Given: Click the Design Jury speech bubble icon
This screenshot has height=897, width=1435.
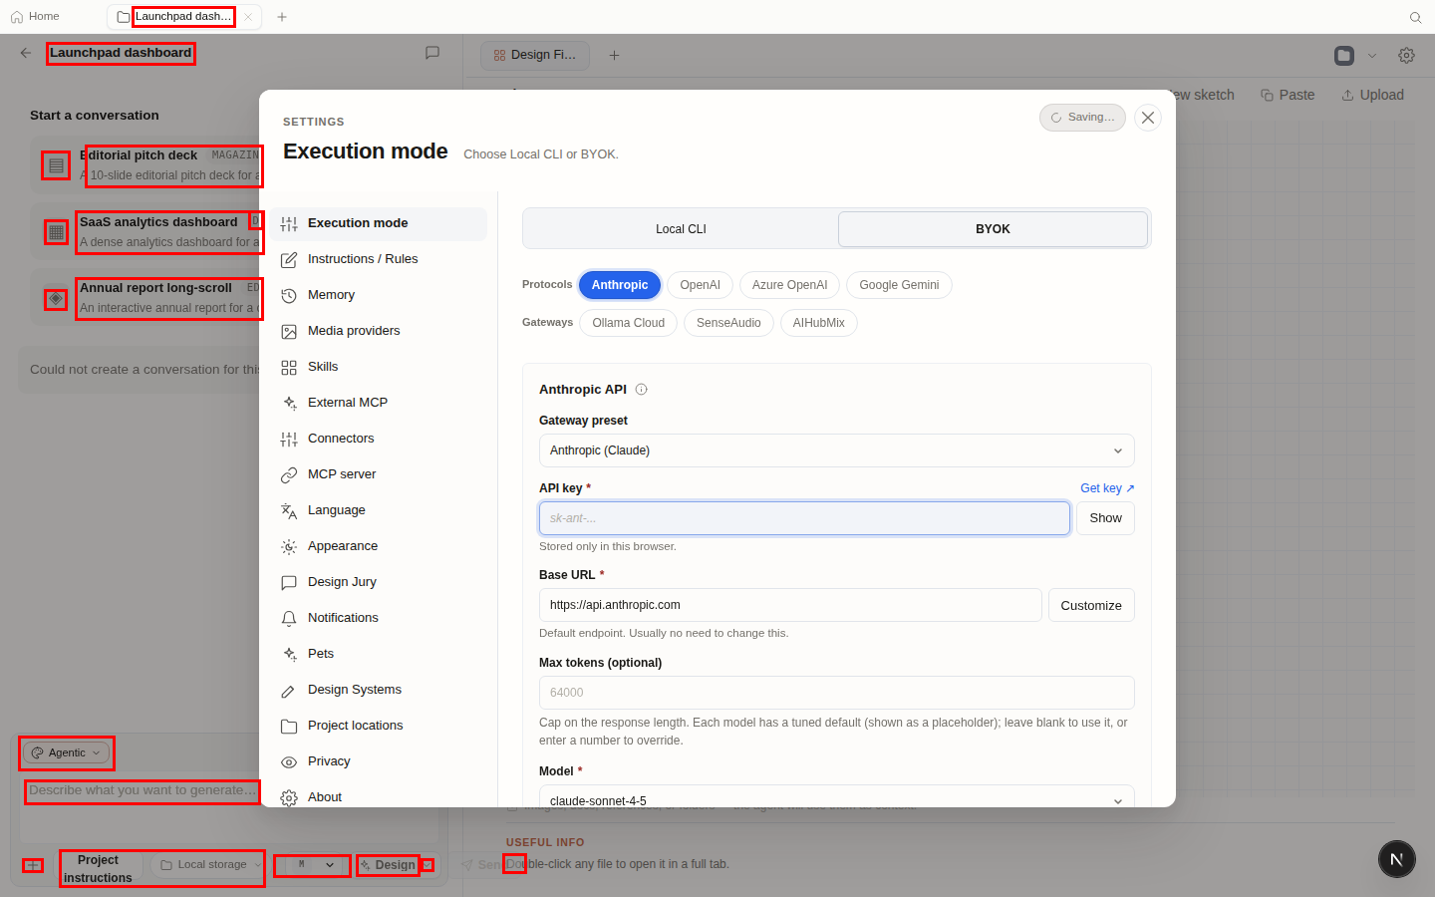Looking at the screenshot, I should coord(289,582).
